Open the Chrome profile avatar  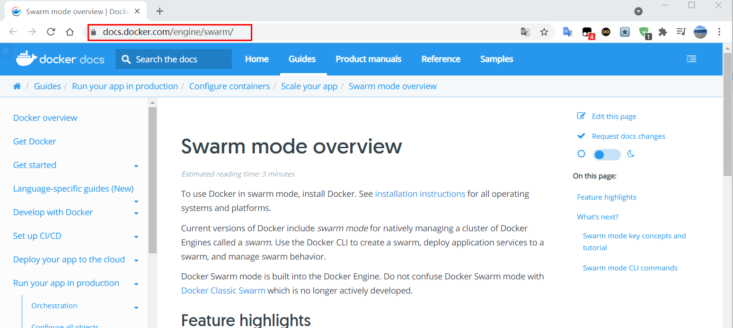(700, 32)
